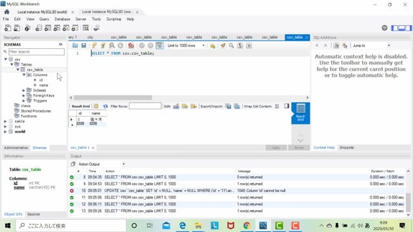Click the Filter objects search box
This screenshot has height=232, width=413.
tap(36, 52)
